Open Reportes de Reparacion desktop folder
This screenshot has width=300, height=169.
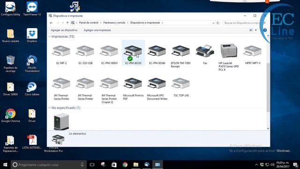[x=10, y=144]
